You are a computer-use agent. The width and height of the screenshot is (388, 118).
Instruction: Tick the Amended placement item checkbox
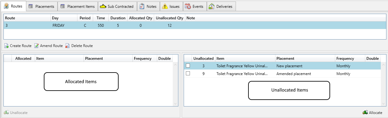[188, 73]
